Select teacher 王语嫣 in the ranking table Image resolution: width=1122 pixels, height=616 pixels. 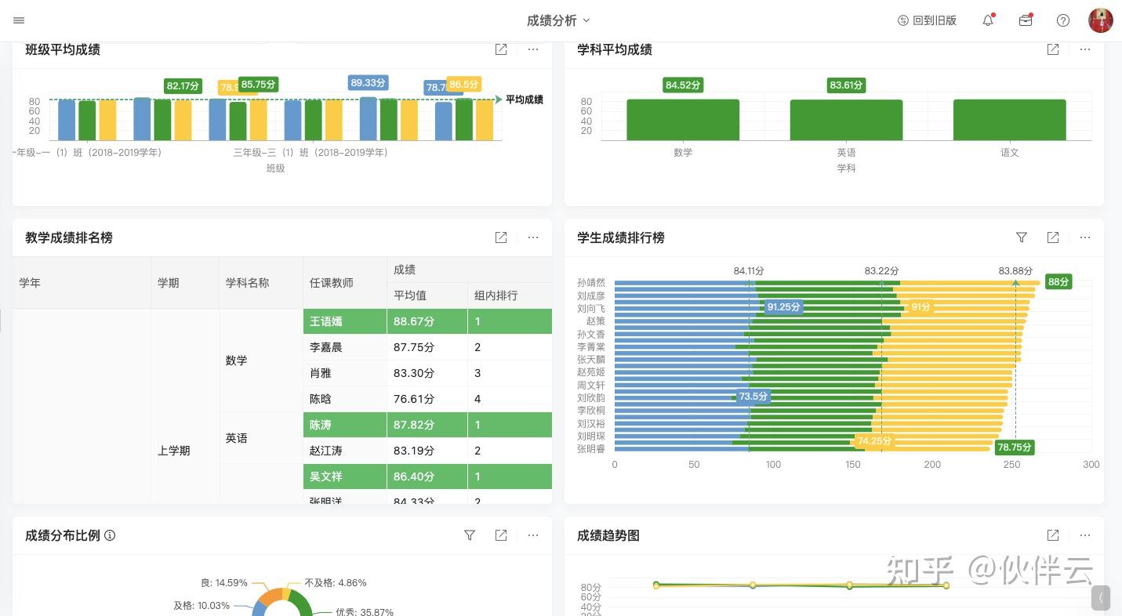[345, 321]
